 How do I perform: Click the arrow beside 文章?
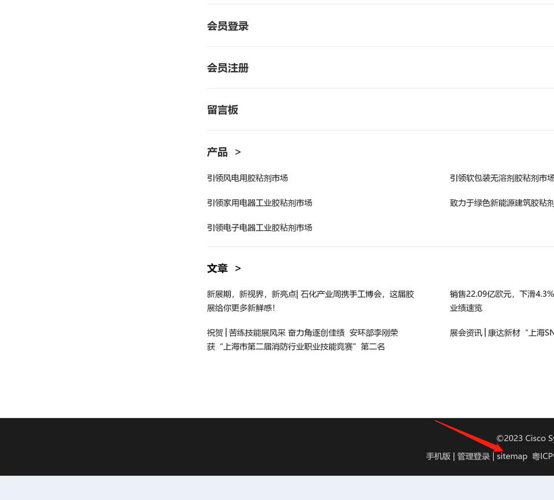238,268
